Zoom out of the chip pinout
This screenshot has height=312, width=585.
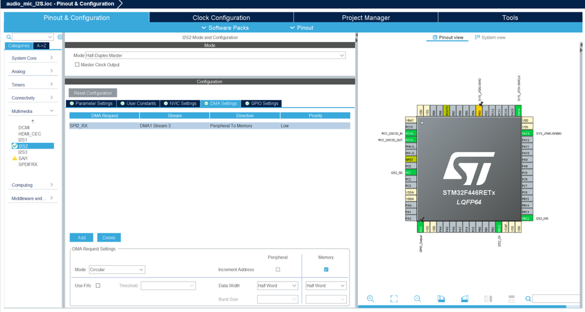[418, 299]
